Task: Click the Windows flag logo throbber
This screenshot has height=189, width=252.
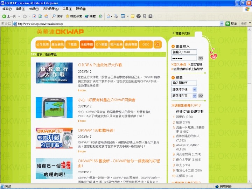Action: 247,9
